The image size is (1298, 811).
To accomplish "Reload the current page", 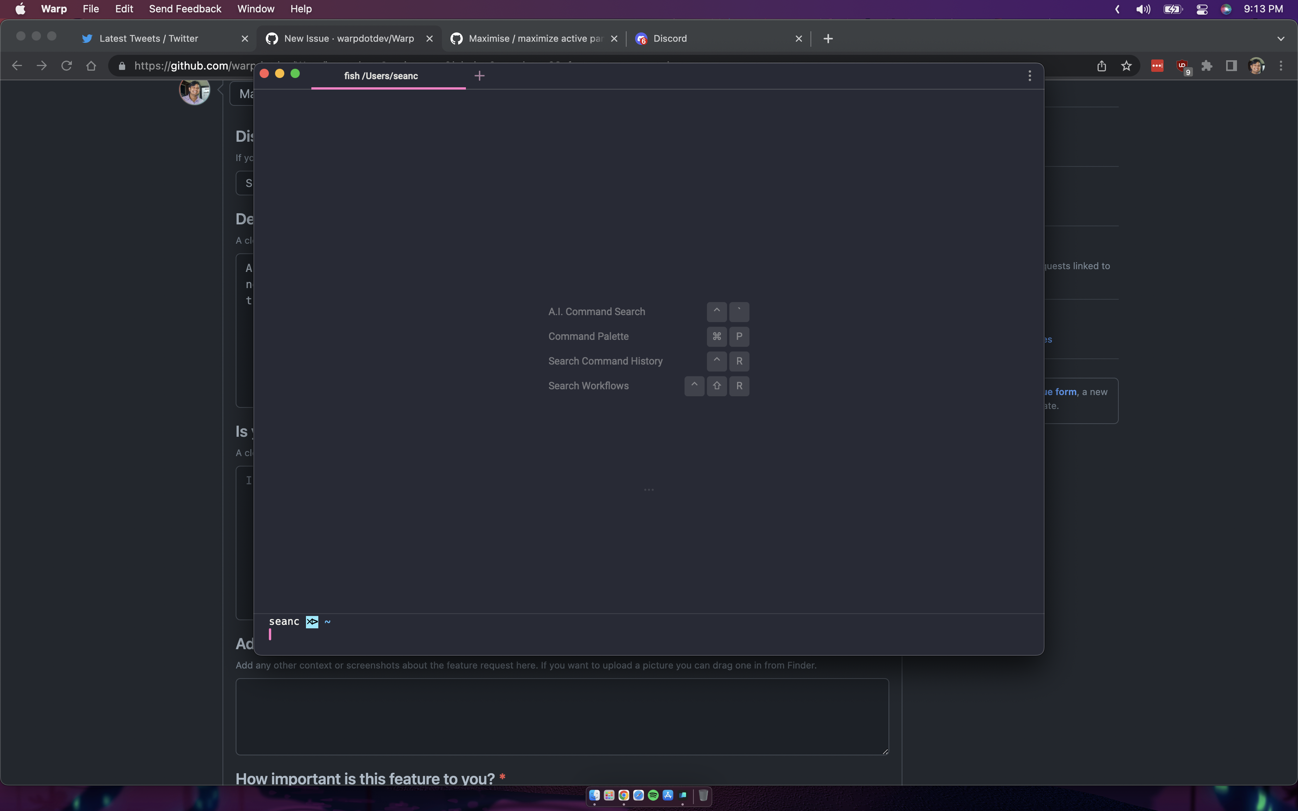I will click(66, 65).
